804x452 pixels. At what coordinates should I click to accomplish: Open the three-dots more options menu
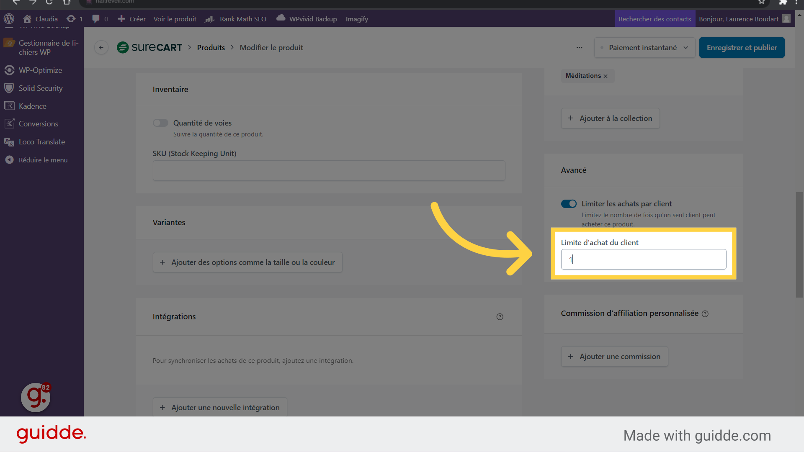[x=579, y=47]
